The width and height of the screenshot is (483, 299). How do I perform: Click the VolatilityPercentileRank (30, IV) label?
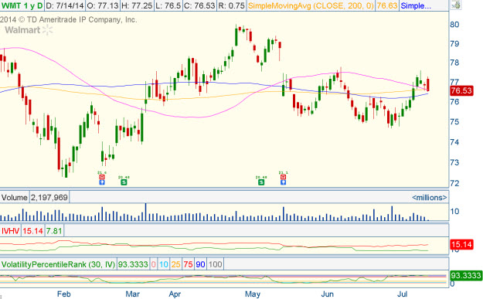point(58,264)
